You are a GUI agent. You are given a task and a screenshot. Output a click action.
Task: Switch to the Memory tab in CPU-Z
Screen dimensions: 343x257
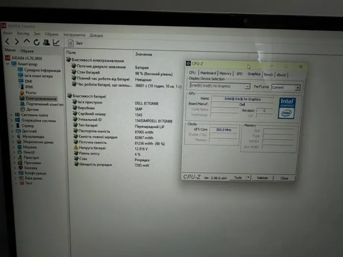(x=225, y=73)
